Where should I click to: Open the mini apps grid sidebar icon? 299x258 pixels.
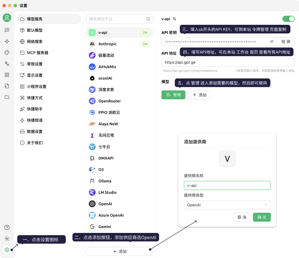[x=7, y=75]
